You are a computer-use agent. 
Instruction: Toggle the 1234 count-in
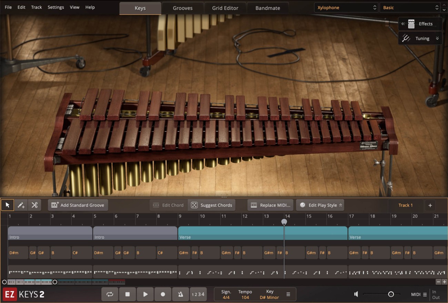pyautogui.click(x=198, y=294)
